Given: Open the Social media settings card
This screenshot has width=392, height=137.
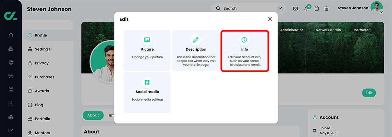Looking at the screenshot, I should tap(147, 93).
